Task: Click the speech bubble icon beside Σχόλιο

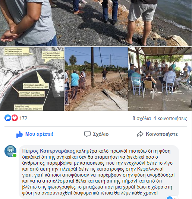Action: [x=87, y=134]
